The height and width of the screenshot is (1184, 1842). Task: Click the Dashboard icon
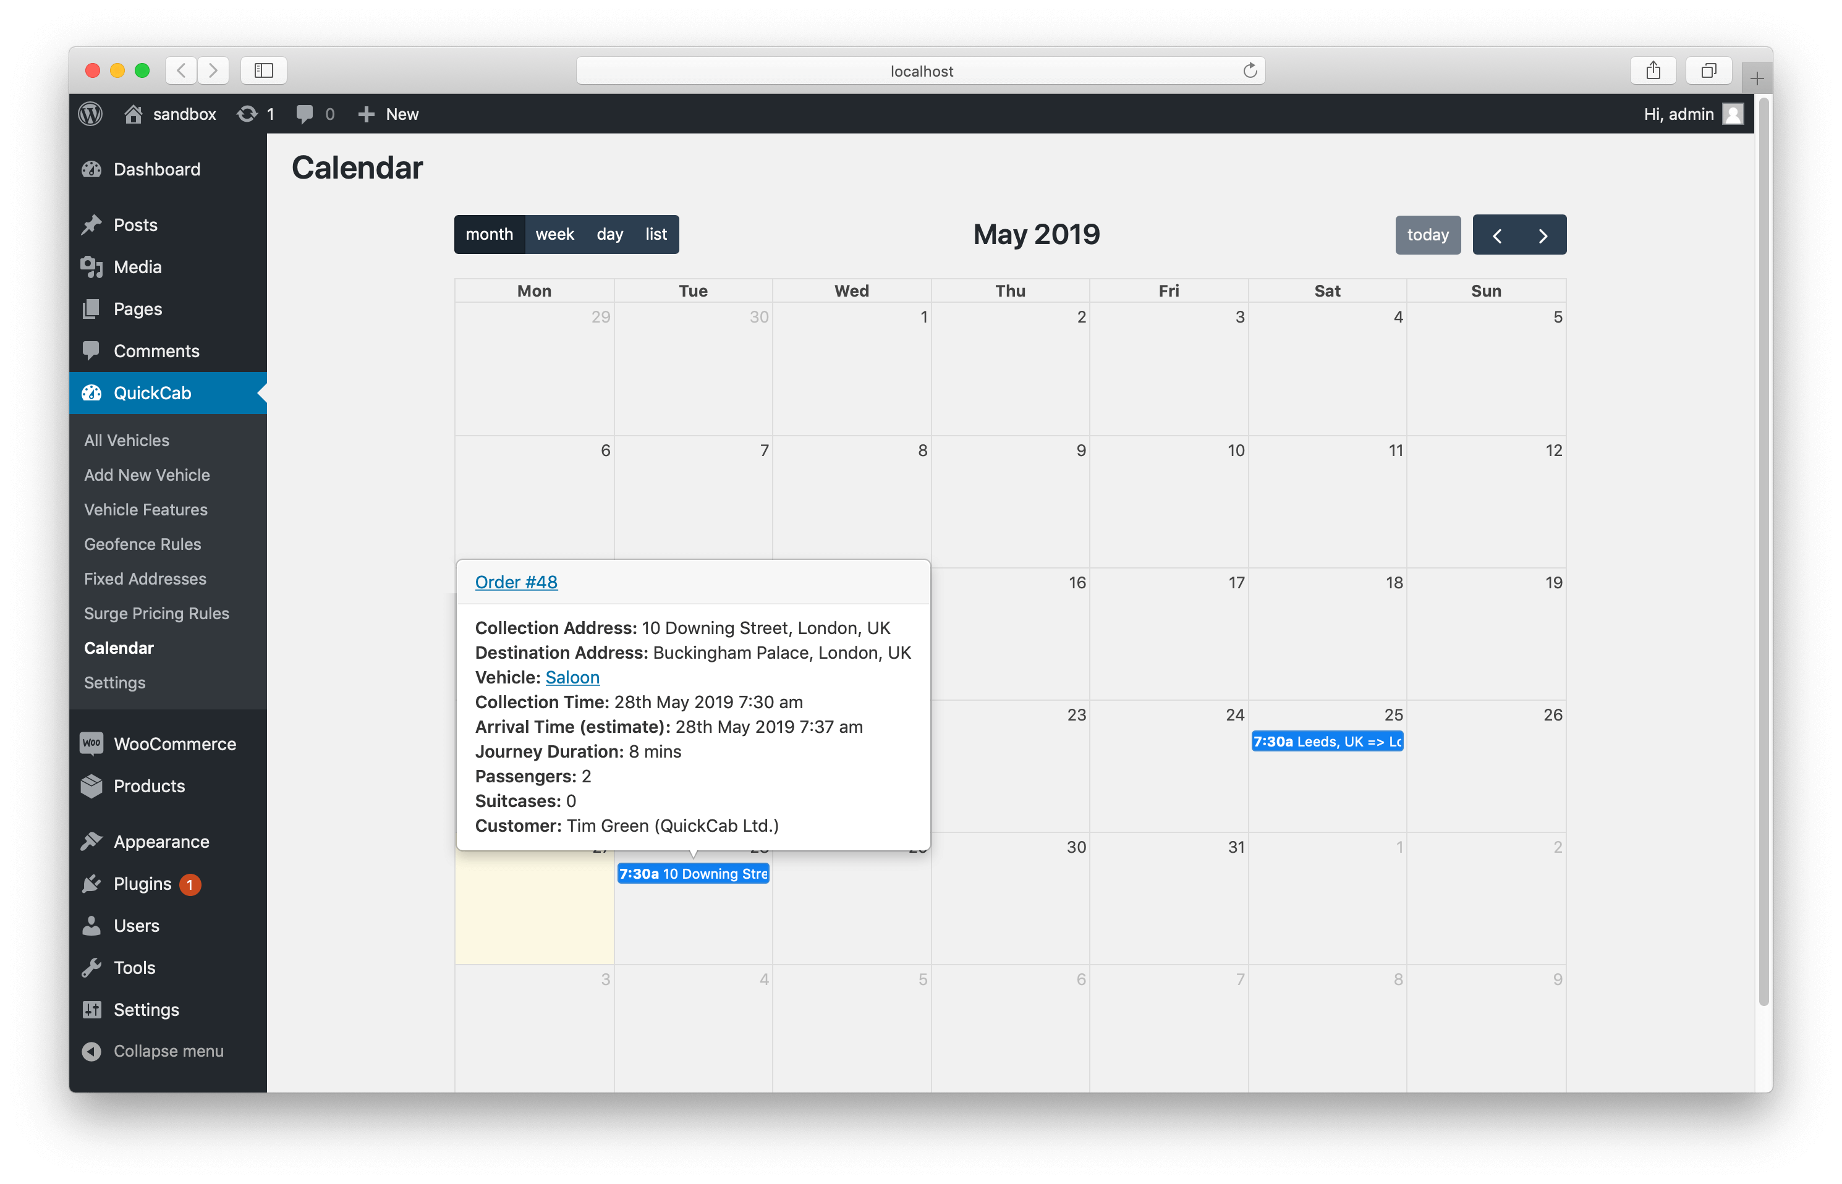93,169
